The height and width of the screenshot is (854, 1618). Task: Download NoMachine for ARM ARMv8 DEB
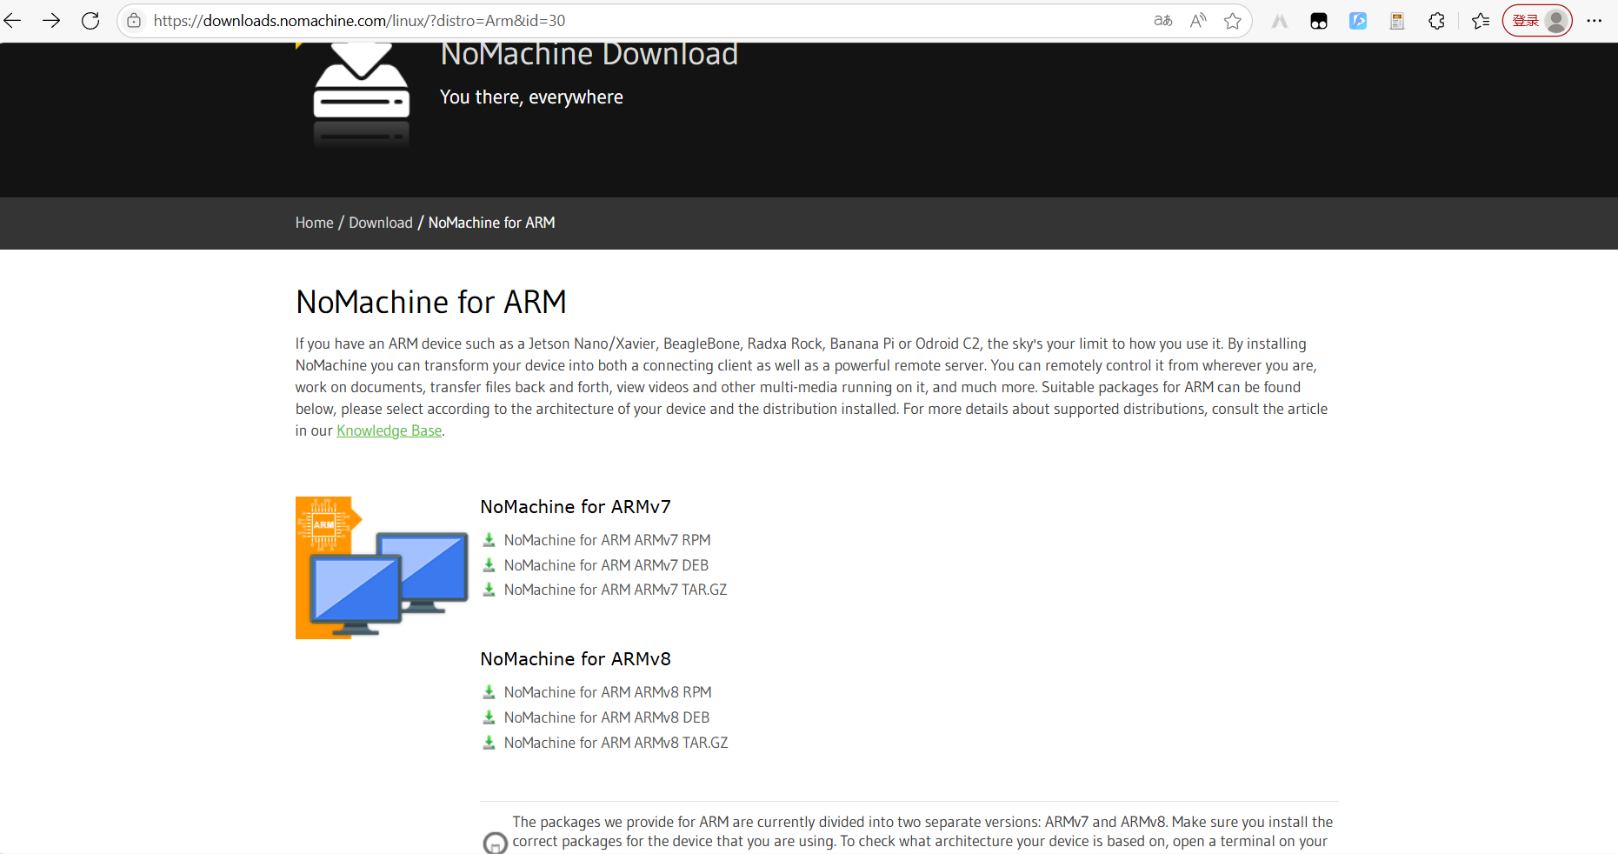(607, 717)
